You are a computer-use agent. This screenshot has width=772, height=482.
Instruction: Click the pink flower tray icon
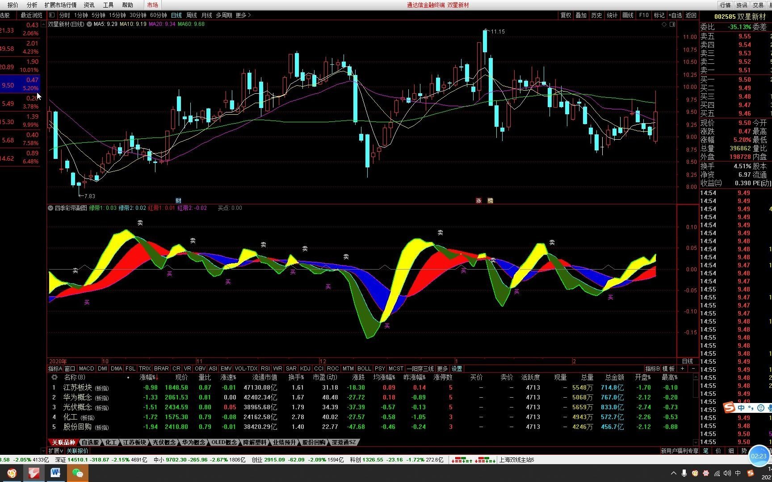[x=706, y=473]
